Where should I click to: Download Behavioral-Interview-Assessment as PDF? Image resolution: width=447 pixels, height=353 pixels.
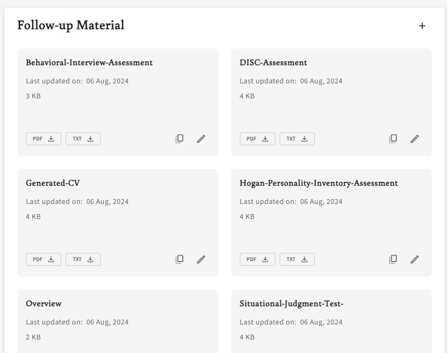pyautogui.click(x=43, y=138)
